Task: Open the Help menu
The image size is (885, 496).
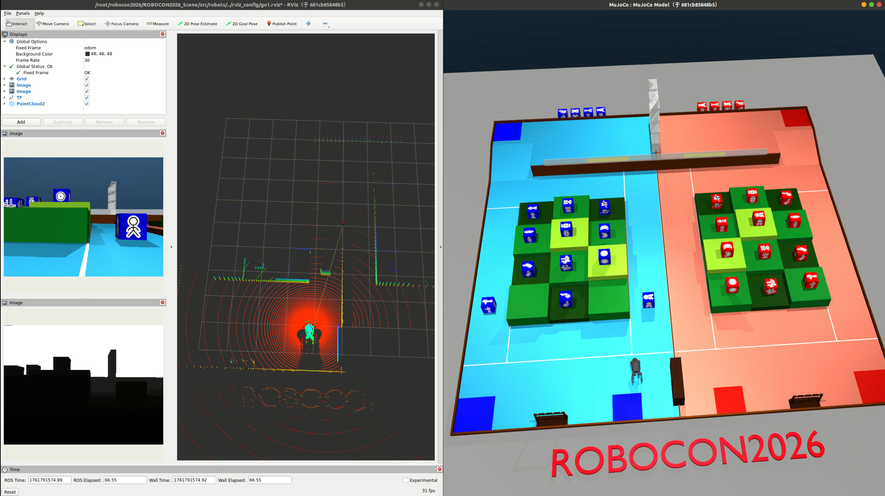Action: [39, 13]
